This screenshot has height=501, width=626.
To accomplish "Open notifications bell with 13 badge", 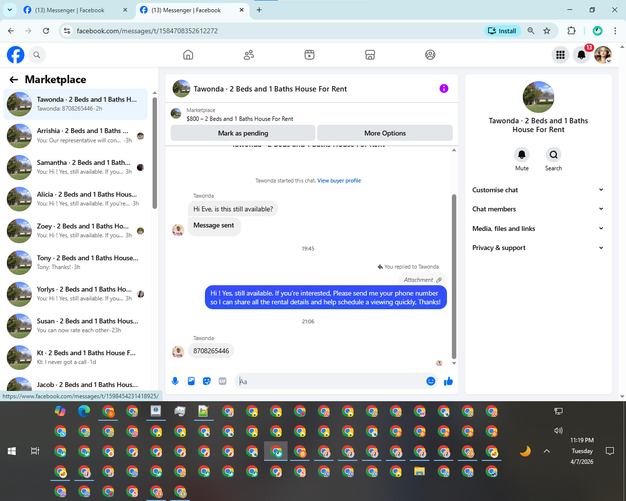I will pos(581,55).
